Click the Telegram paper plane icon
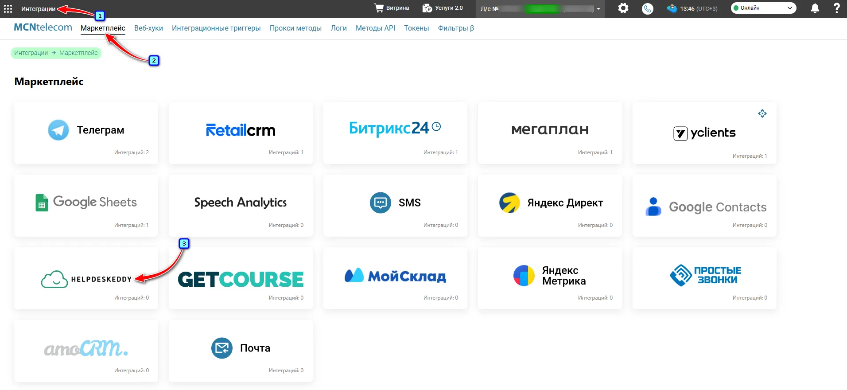Image resolution: width=847 pixels, height=390 pixels. point(58,130)
